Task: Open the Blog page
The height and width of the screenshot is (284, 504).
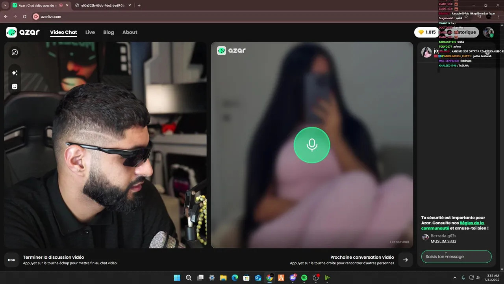Action: [x=109, y=32]
